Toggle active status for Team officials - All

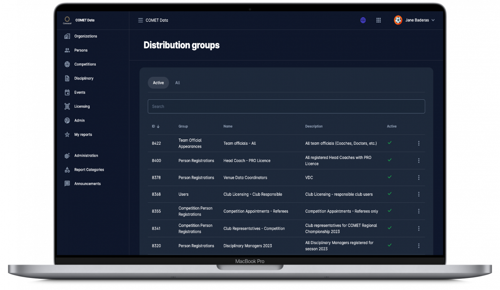click(390, 143)
